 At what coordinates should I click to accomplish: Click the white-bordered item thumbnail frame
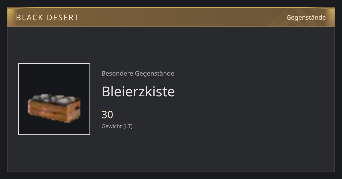point(54,99)
